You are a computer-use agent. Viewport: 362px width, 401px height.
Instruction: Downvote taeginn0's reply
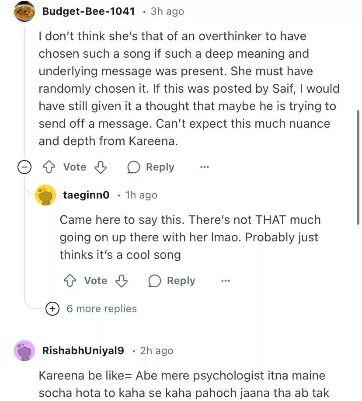[122, 281]
